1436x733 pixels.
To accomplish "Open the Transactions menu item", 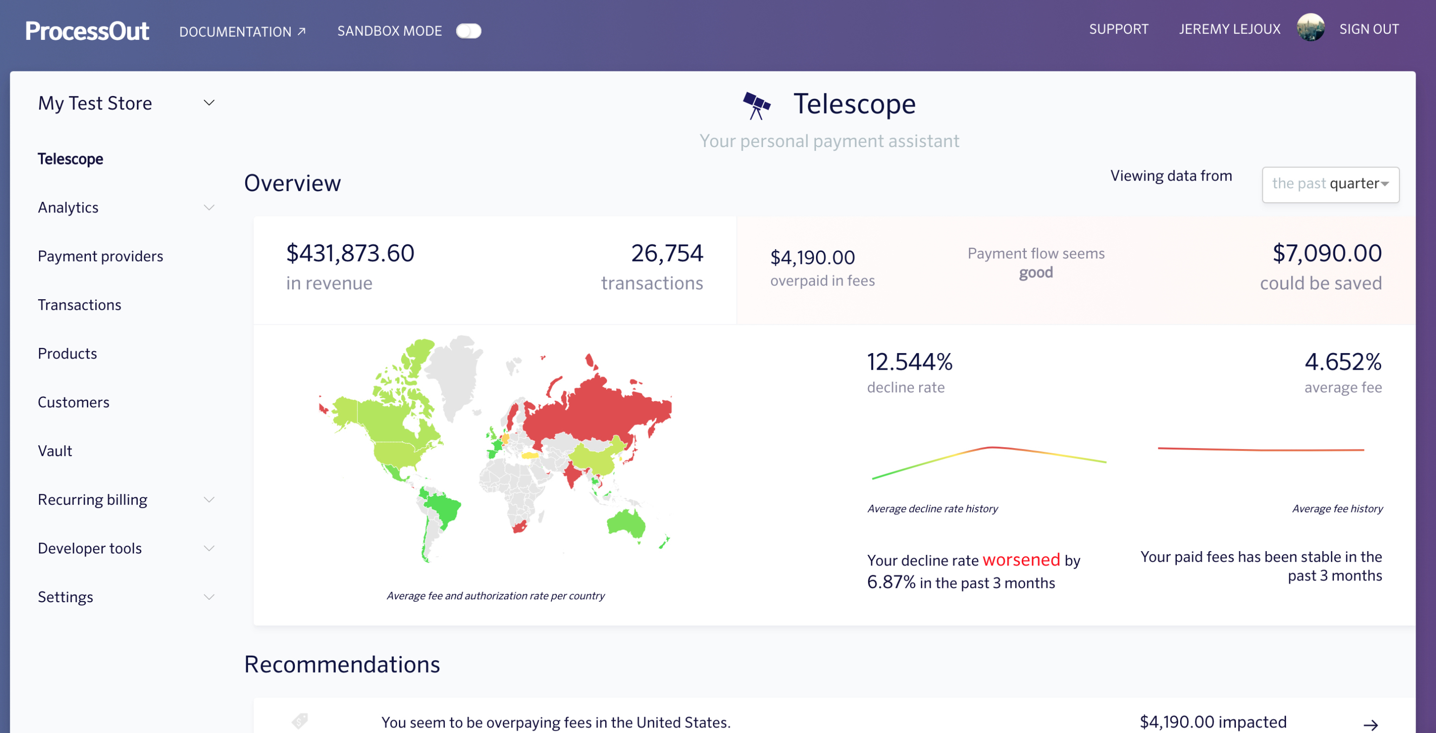I will (x=79, y=305).
